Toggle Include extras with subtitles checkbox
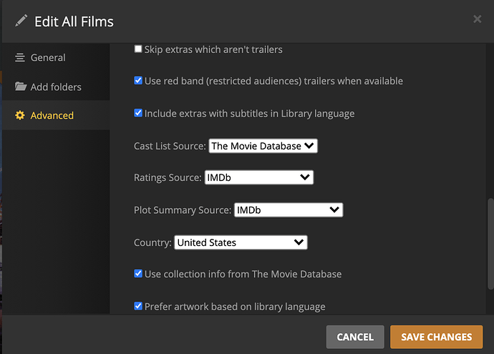 pyautogui.click(x=138, y=113)
